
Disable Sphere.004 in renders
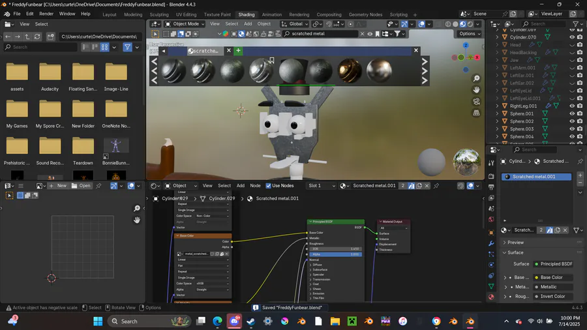coord(580,136)
